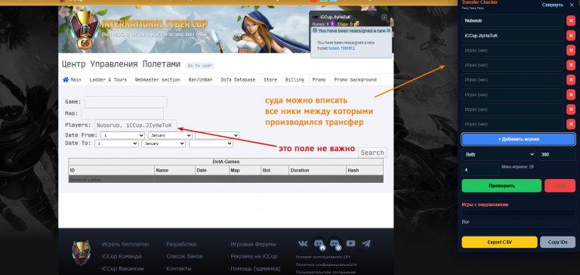Screen dimensions: 580x275
Task: Open the Разработка footer link
Action: coord(181,244)
